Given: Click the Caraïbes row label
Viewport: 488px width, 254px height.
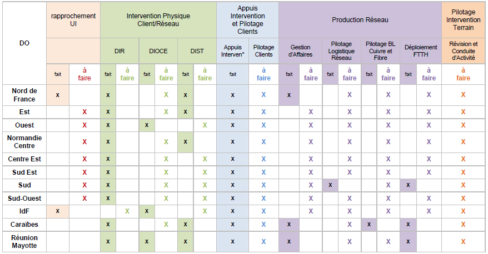Looking at the screenshot, I should 24,225.
